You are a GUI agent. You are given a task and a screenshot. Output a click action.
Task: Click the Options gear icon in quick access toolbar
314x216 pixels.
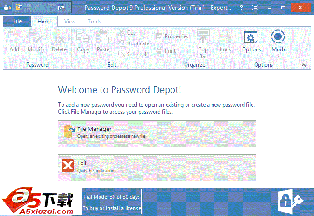[x=61, y=8]
